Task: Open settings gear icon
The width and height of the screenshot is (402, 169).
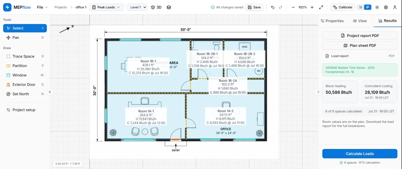Action: (x=386, y=7)
